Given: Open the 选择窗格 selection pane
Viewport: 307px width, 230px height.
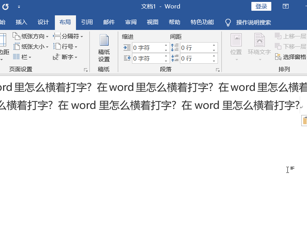Looking at the screenshot, I should 289,57.
